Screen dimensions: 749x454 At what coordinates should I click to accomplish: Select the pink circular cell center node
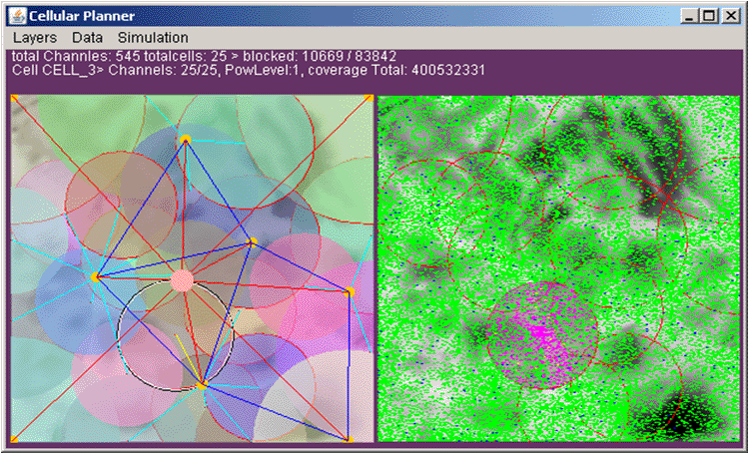(x=182, y=280)
